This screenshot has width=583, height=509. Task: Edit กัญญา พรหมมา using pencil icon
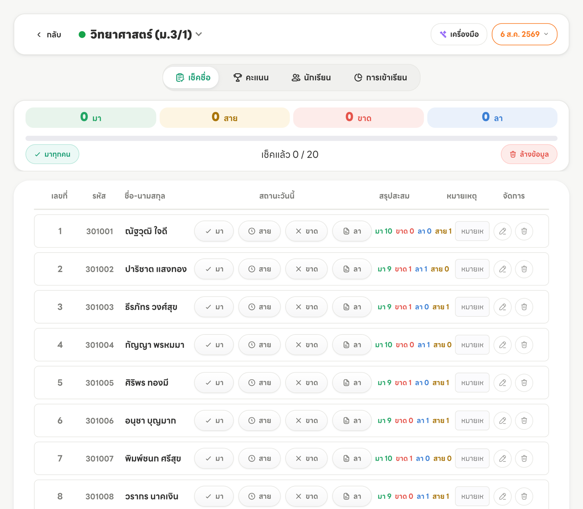[x=503, y=345]
